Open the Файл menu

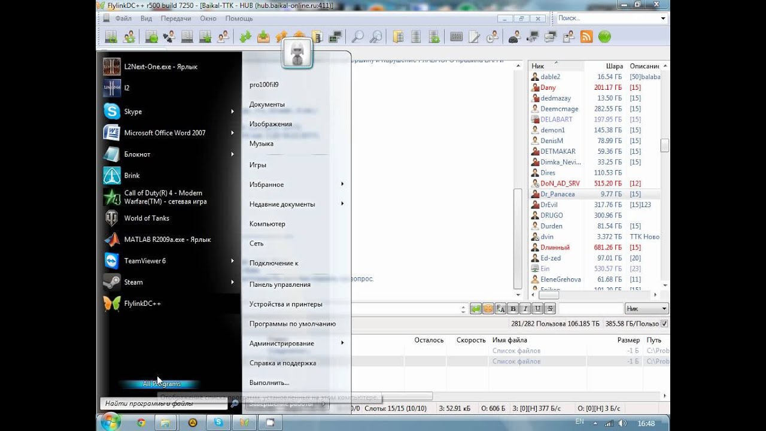(123, 19)
